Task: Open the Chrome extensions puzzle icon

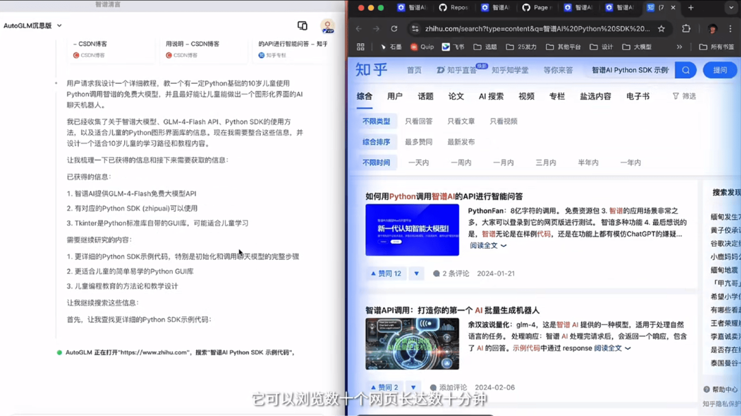Action: coord(686,29)
